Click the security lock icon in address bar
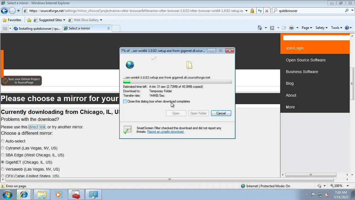This screenshot has width=355, height=200. [252, 11]
